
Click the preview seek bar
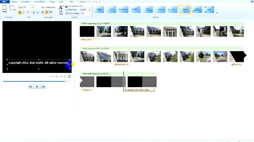[x=37, y=82]
